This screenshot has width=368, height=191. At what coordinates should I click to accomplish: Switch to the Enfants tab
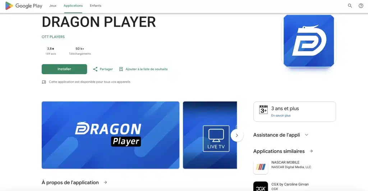click(x=96, y=6)
